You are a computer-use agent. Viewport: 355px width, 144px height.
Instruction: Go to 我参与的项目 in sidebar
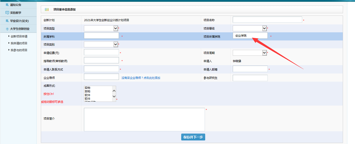click(19, 50)
